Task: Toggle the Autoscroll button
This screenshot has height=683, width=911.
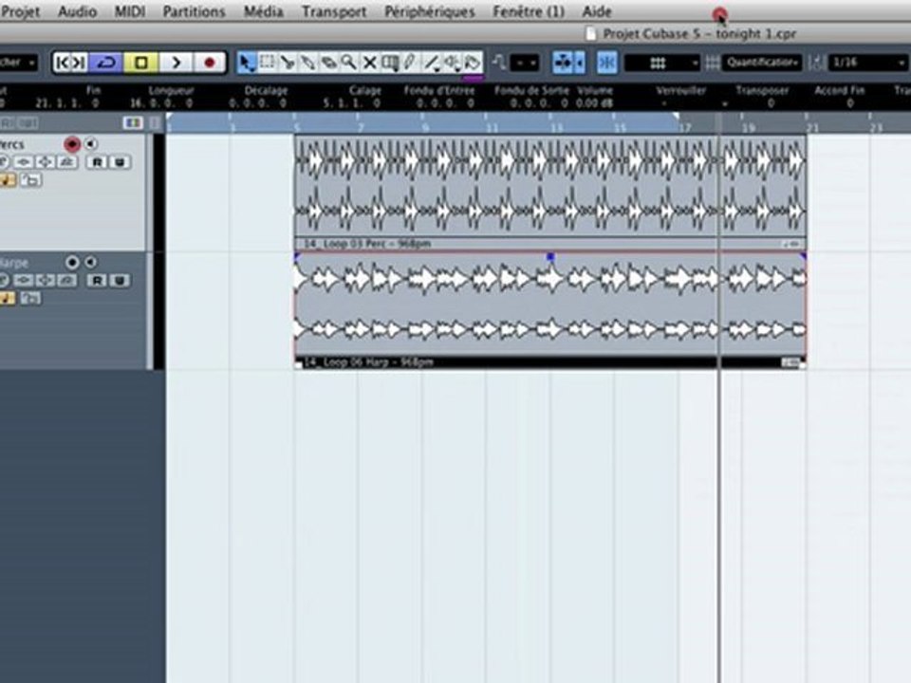Action: pyautogui.click(x=563, y=63)
